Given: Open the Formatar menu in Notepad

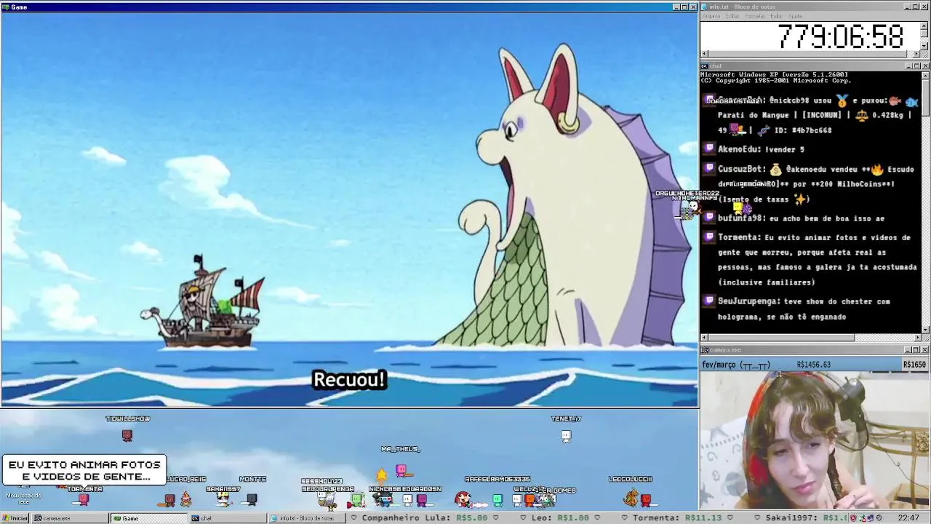Looking at the screenshot, I should (x=754, y=16).
